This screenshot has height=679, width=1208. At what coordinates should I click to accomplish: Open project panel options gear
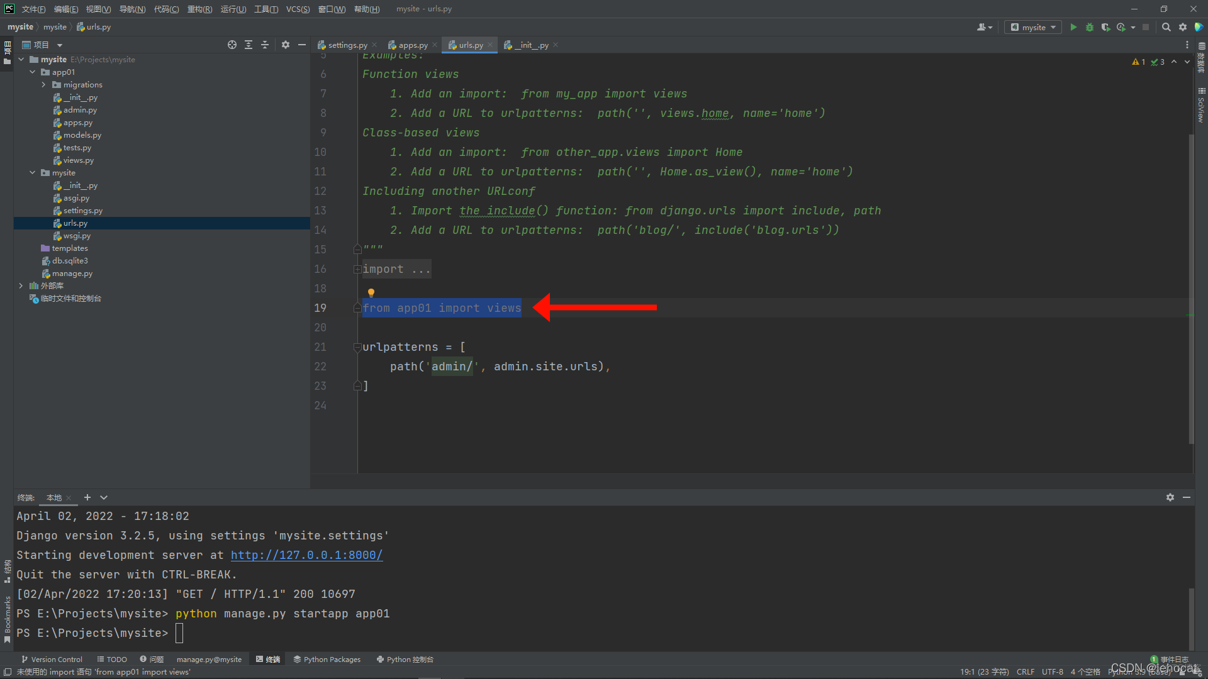(x=286, y=45)
